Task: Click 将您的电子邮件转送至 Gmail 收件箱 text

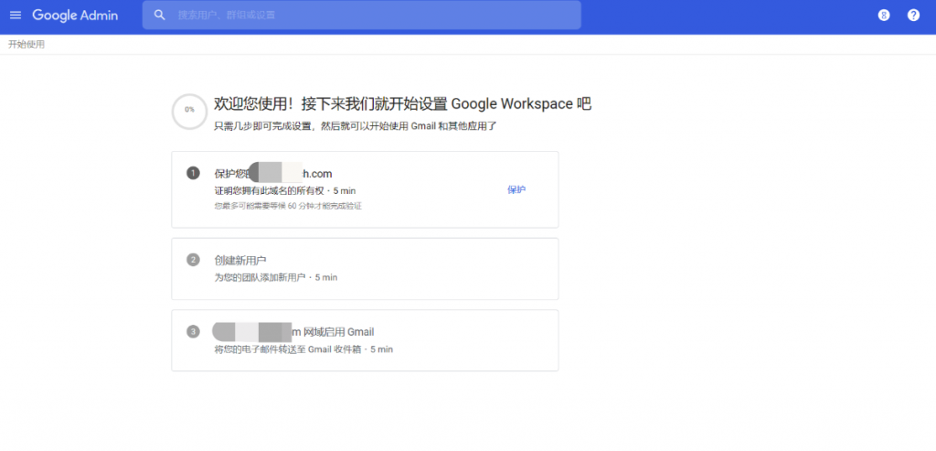Action: point(288,349)
